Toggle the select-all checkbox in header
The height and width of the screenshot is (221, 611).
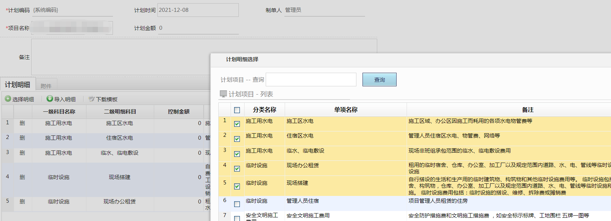[x=237, y=110]
